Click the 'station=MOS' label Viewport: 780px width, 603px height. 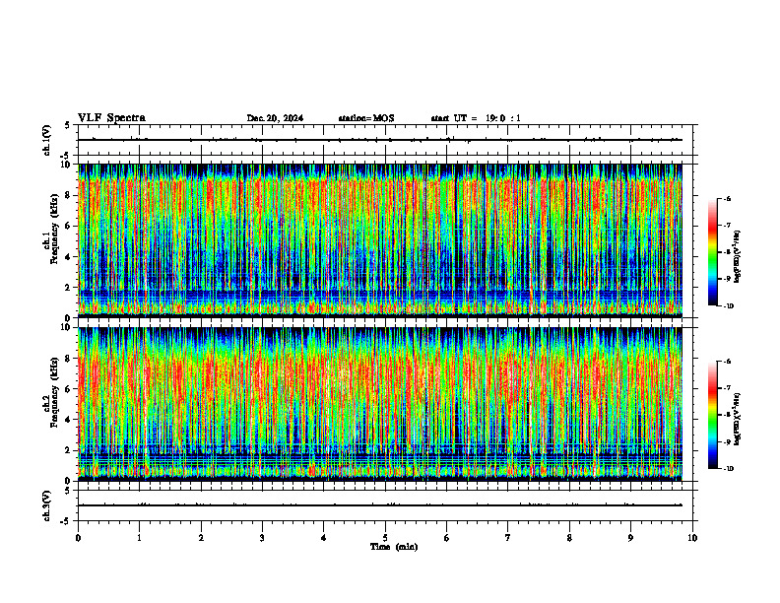[366, 118]
